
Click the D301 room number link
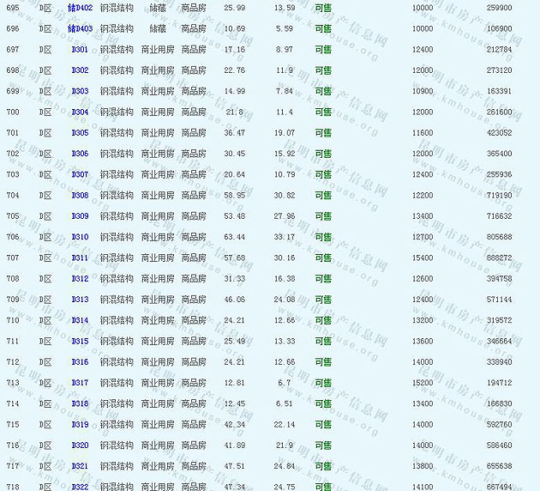pyautogui.click(x=80, y=50)
